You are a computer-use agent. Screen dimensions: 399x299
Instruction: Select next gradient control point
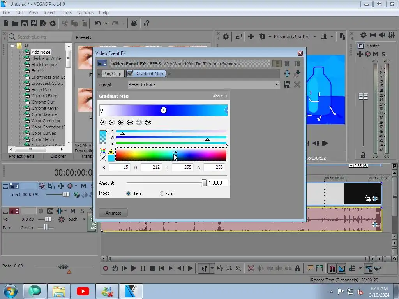[130, 123]
